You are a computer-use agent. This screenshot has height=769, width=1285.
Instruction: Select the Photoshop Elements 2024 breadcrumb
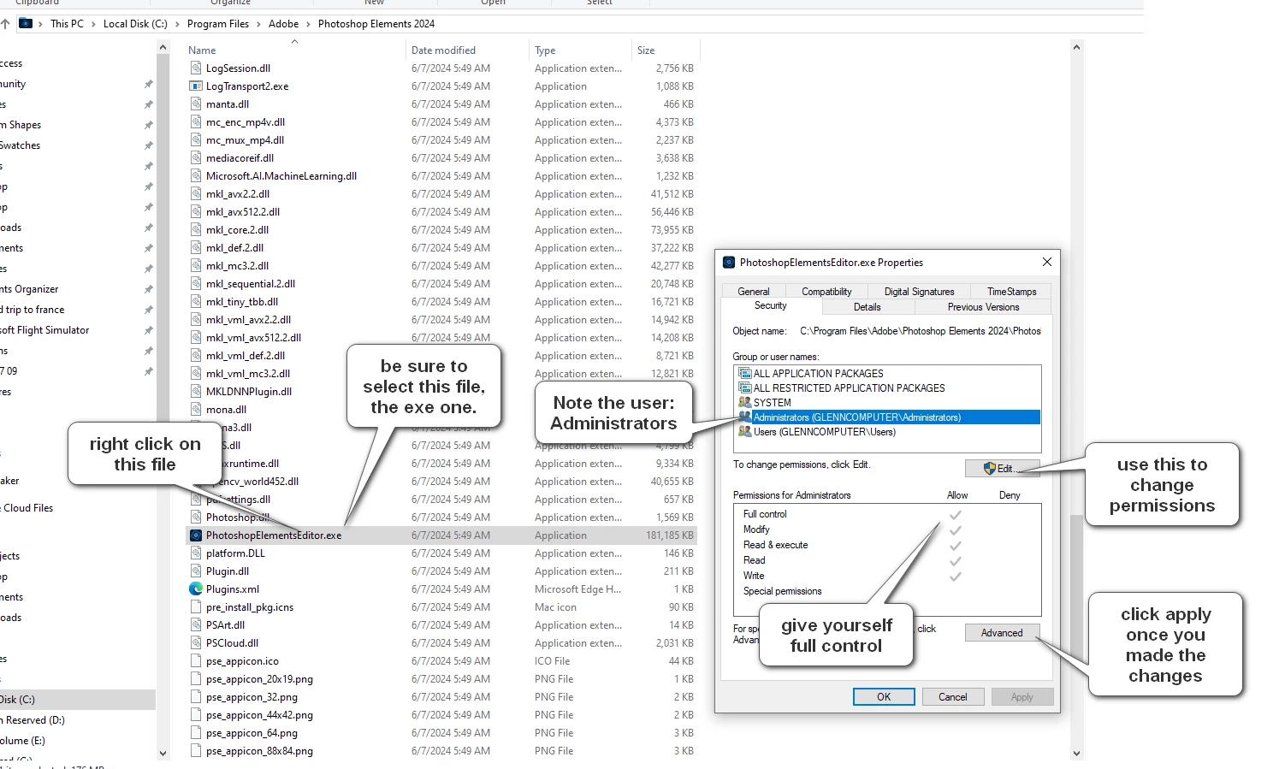click(x=376, y=24)
